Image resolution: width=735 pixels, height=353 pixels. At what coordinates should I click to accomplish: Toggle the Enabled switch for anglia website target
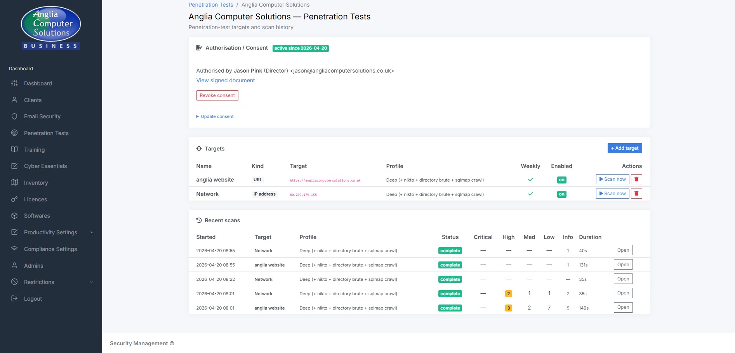[x=561, y=180]
